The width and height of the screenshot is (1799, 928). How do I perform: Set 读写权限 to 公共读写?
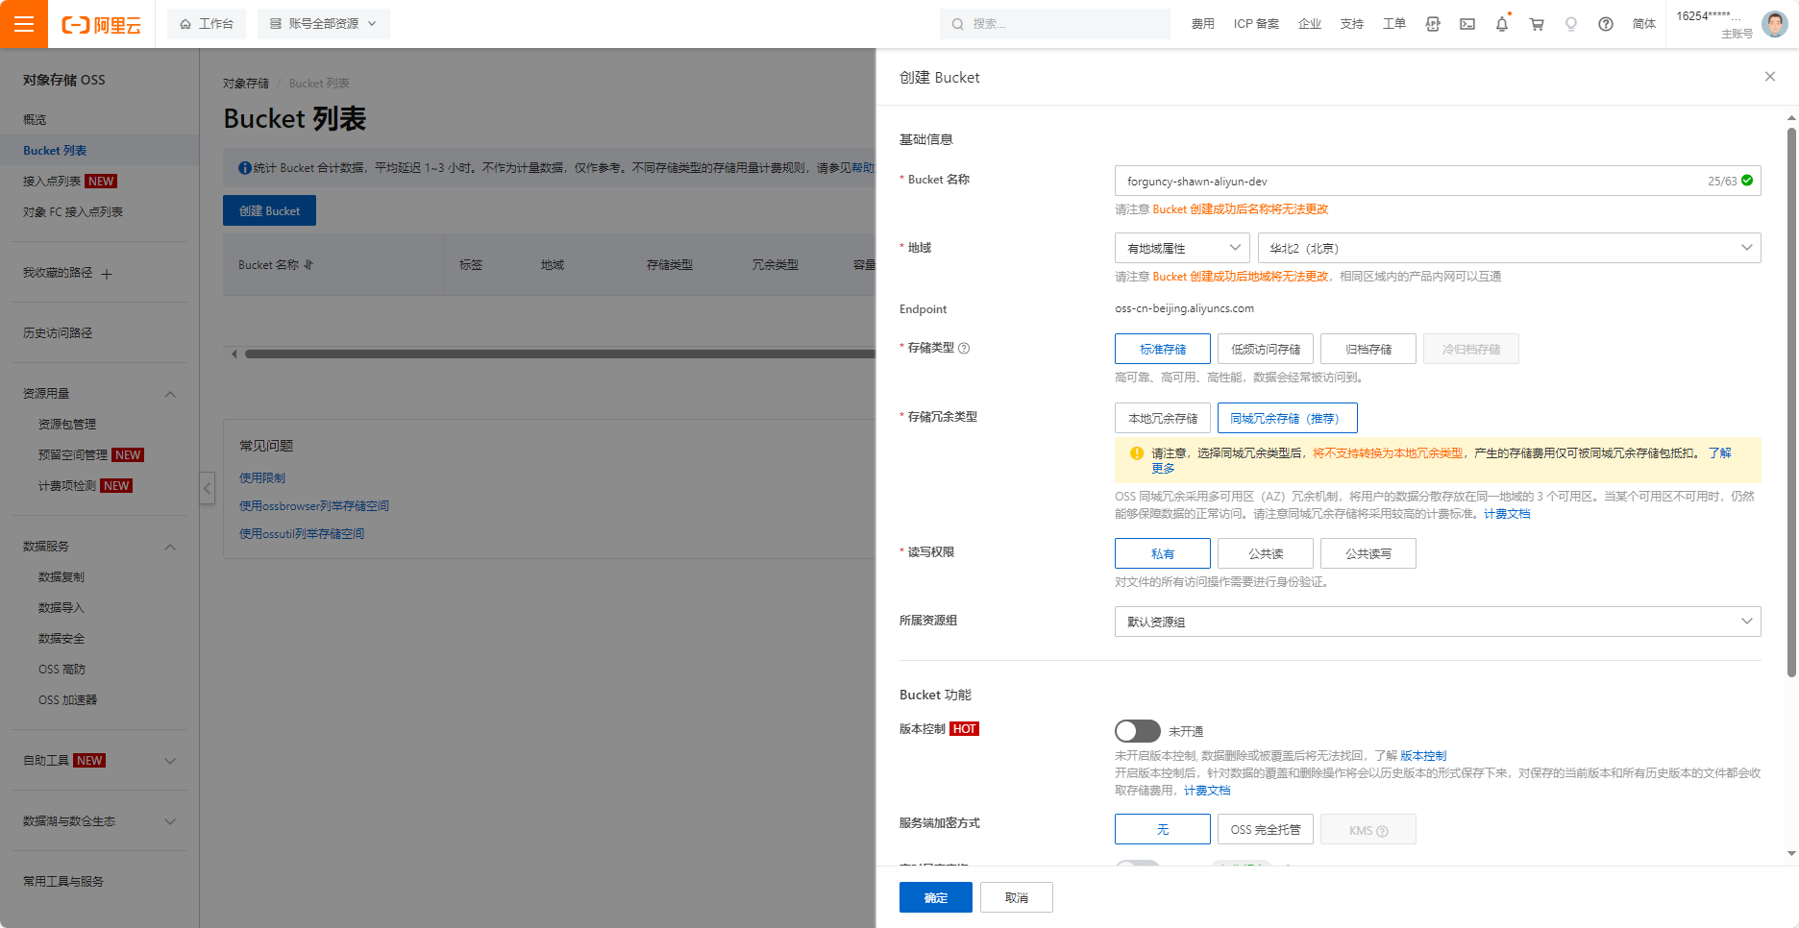pyautogui.click(x=1368, y=553)
